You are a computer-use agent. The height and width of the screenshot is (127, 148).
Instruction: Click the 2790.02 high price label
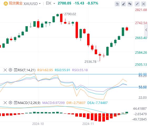[x=70, y=14]
